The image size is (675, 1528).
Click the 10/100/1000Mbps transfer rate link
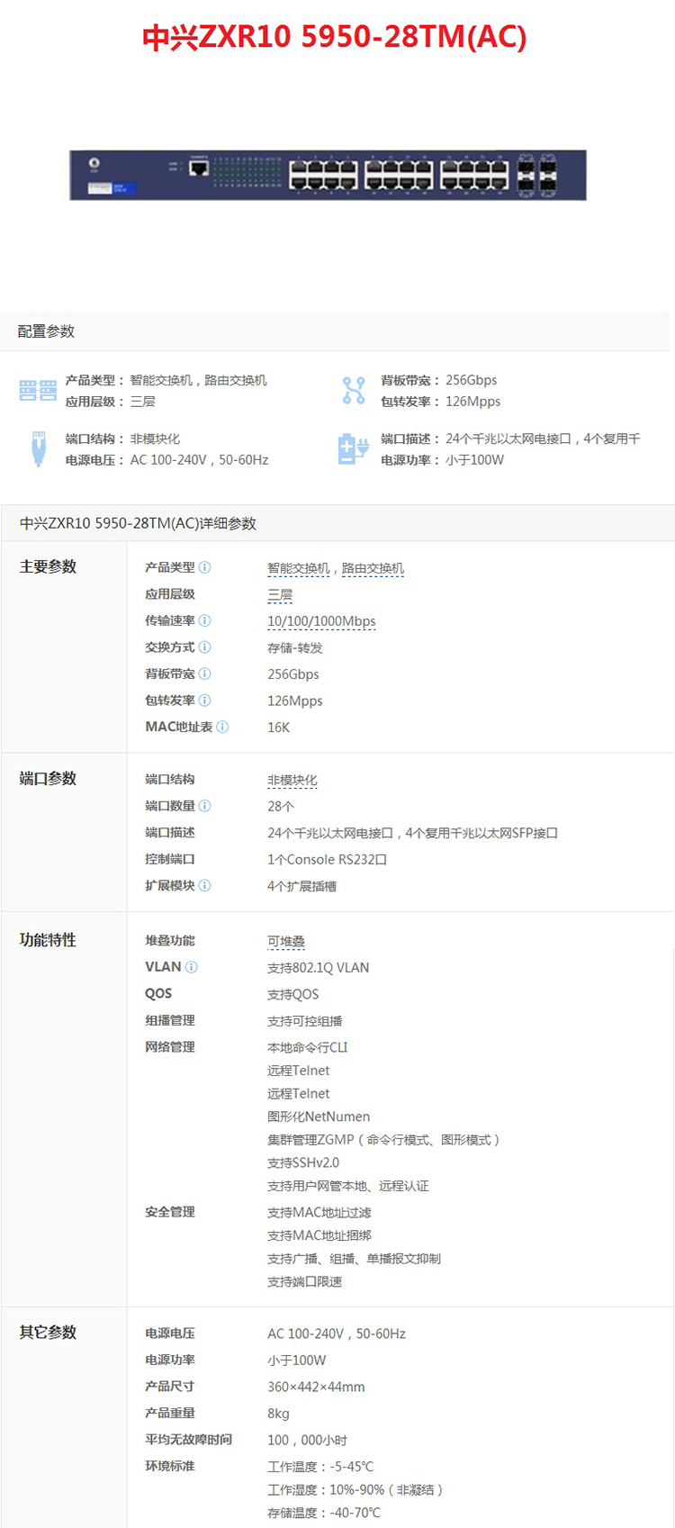point(321,621)
